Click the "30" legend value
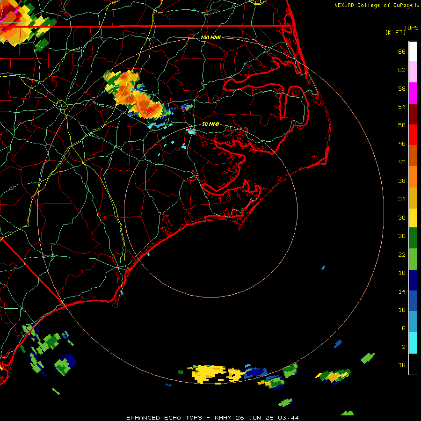The height and width of the screenshot is (421, 421). click(x=402, y=218)
